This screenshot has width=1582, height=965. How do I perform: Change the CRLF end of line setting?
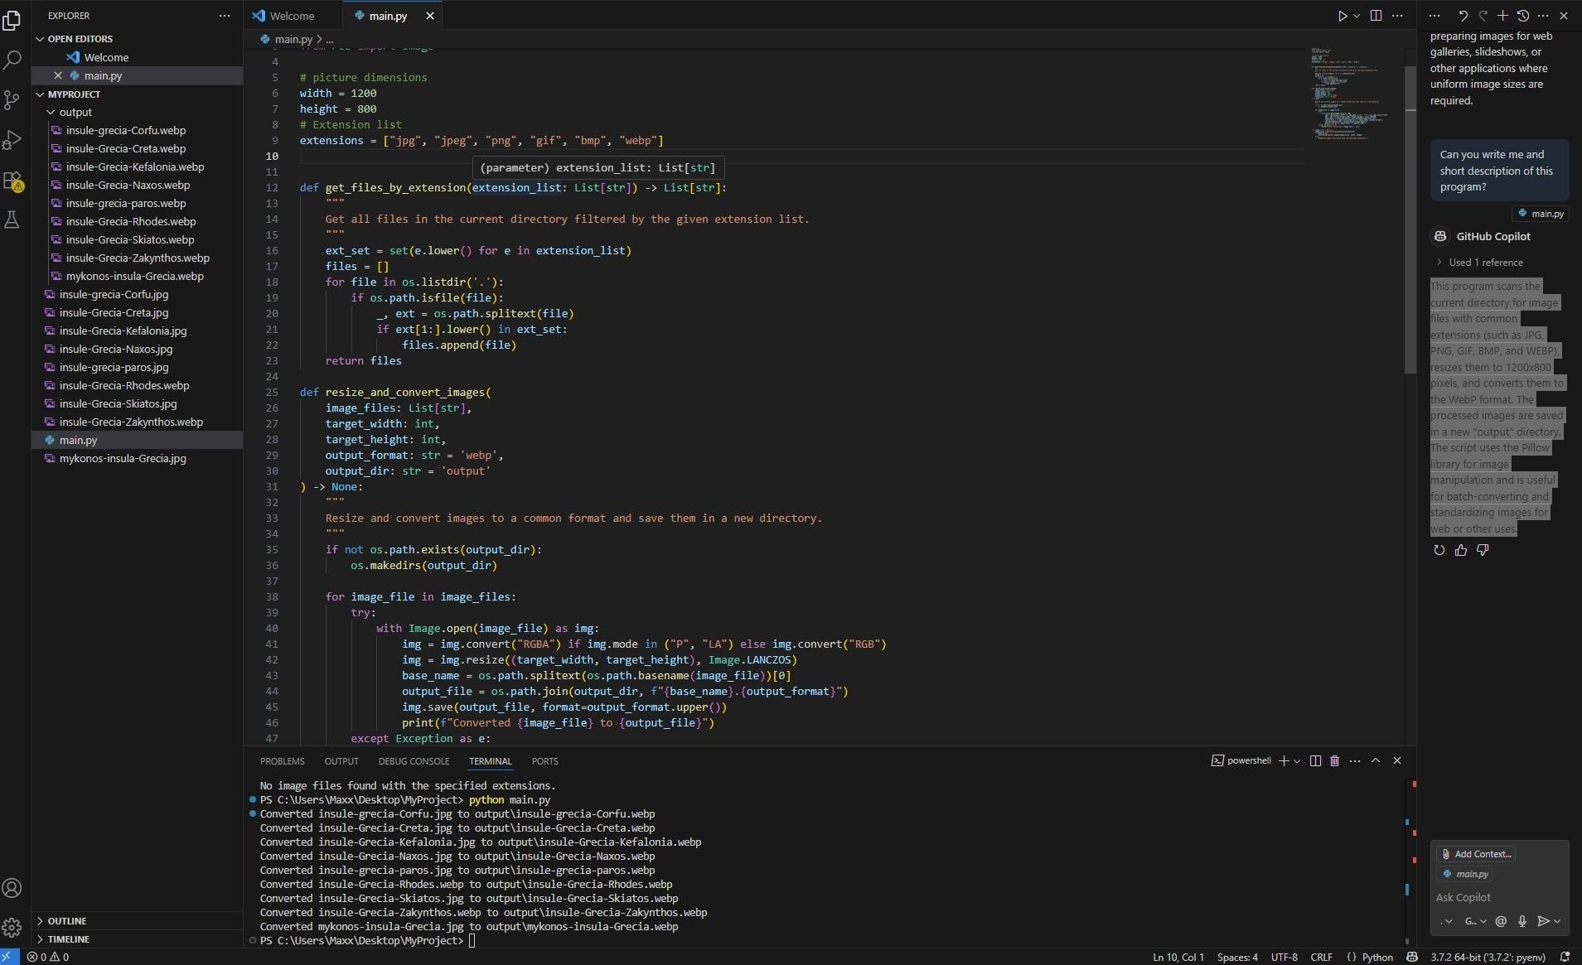pyautogui.click(x=1321, y=957)
